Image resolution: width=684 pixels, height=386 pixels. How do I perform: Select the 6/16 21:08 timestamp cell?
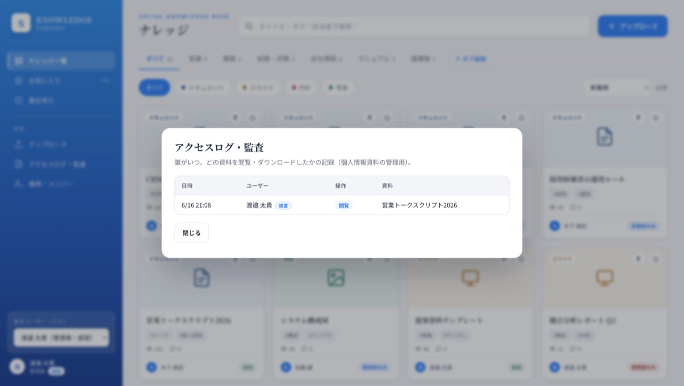(x=196, y=205)
